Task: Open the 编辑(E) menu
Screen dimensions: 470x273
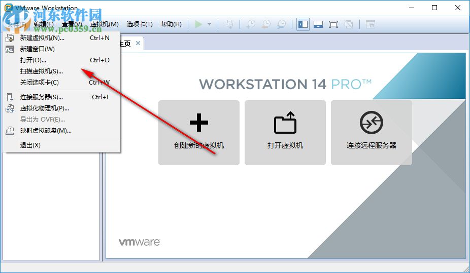Action: (x=44, y=24)
